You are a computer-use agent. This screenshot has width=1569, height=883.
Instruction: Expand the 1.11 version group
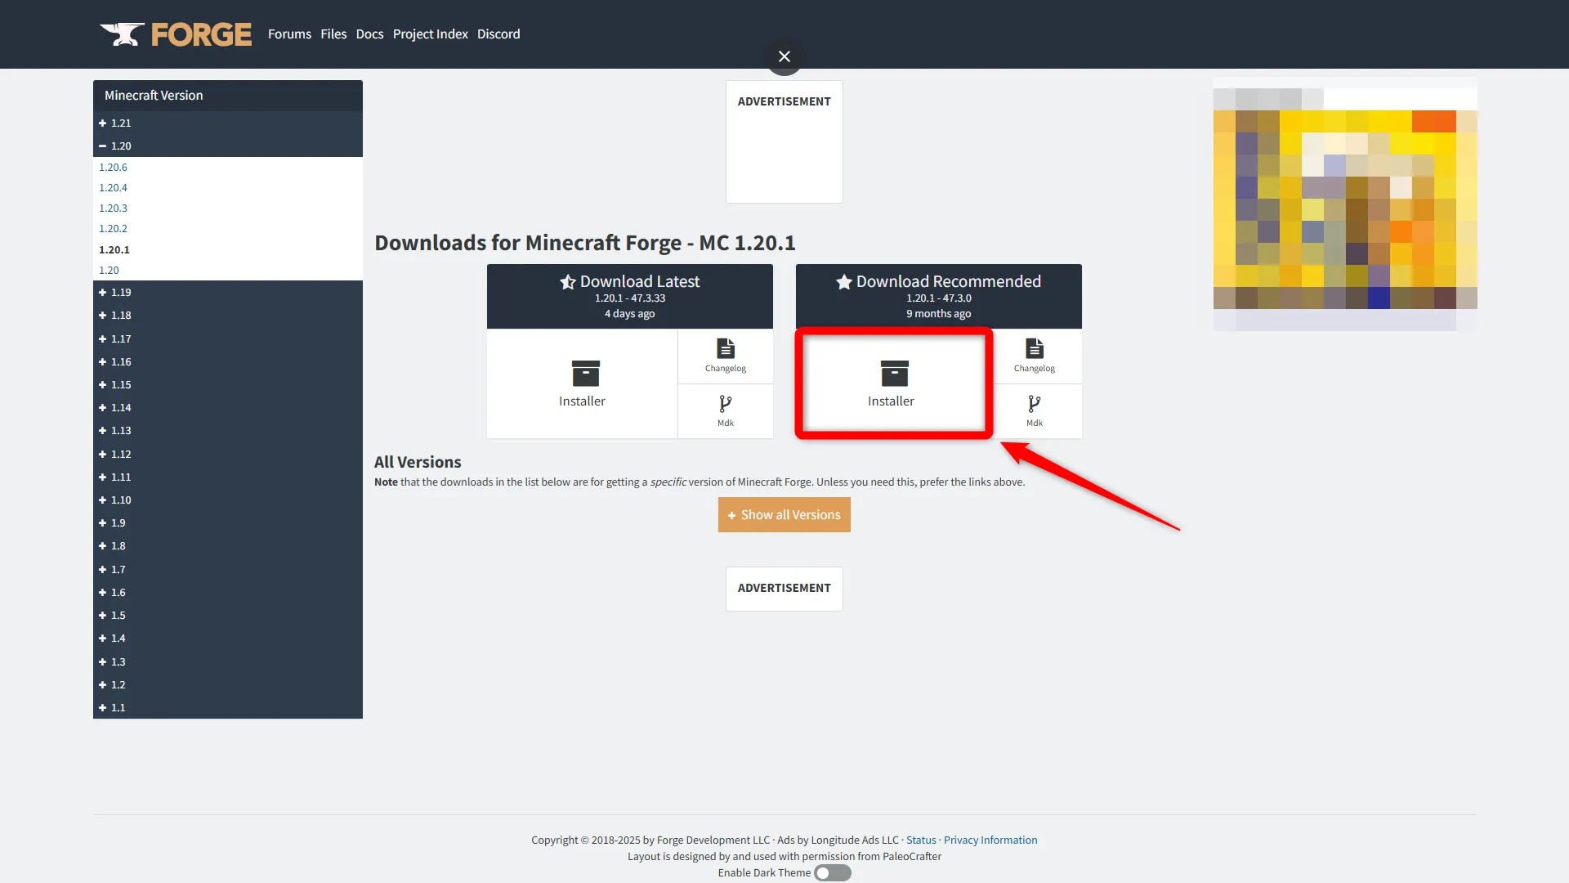point(228,477)
